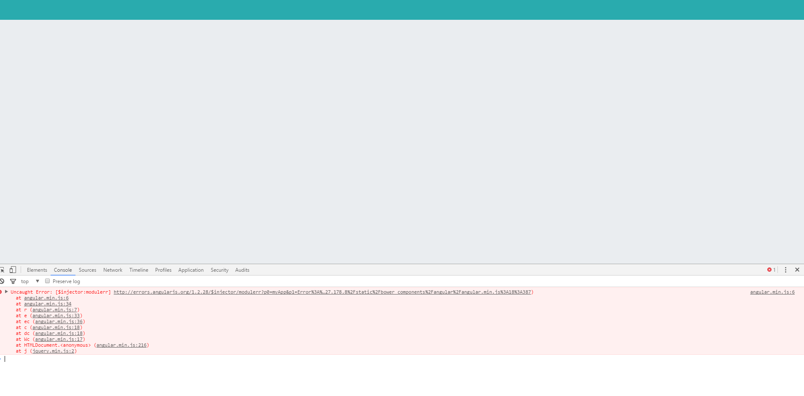Screen dimensions: 804x396
Task: Open the errors.angularjs.org modulerr link
Action: pos(323,292)
